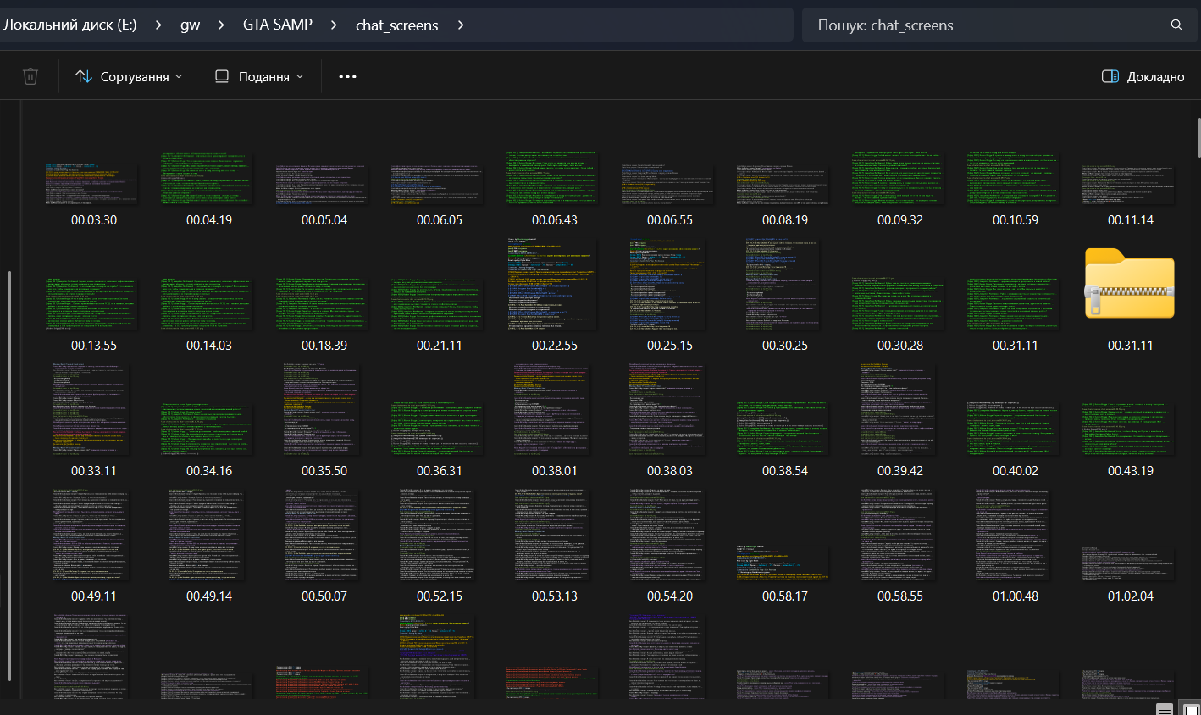Expand the chevron after chat_screens breadcrumb

[x=461, y=25]
